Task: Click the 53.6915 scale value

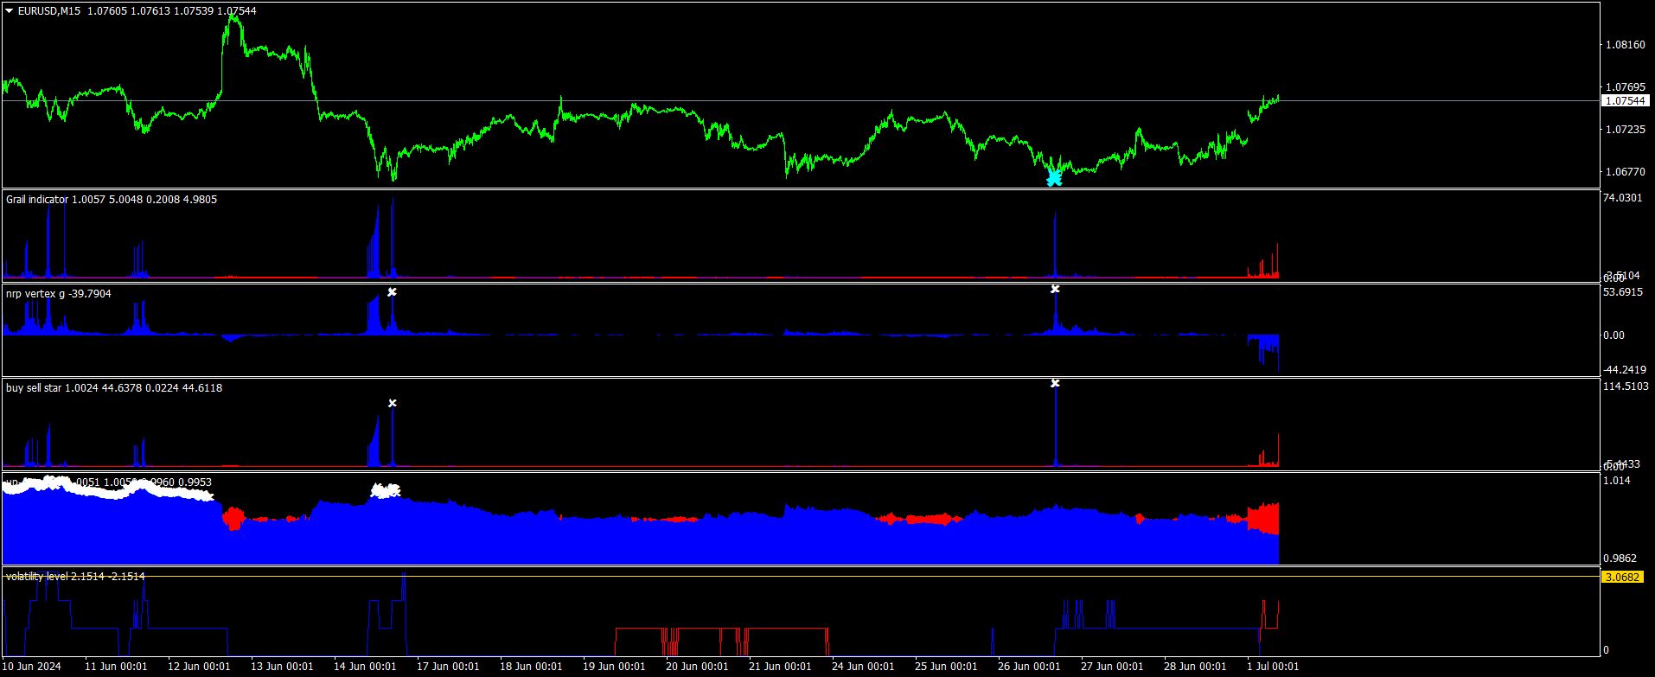Action: 1623,292
